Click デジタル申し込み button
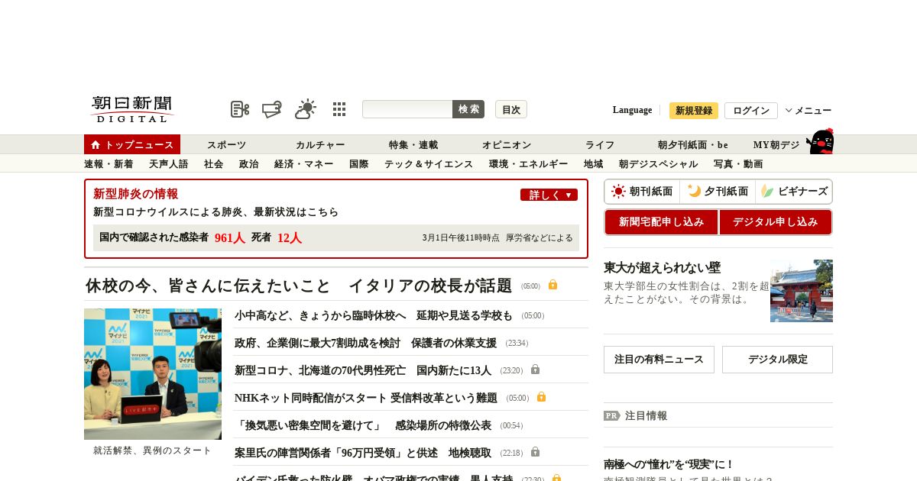Viewport: 917px width, 481px height. 775,222
